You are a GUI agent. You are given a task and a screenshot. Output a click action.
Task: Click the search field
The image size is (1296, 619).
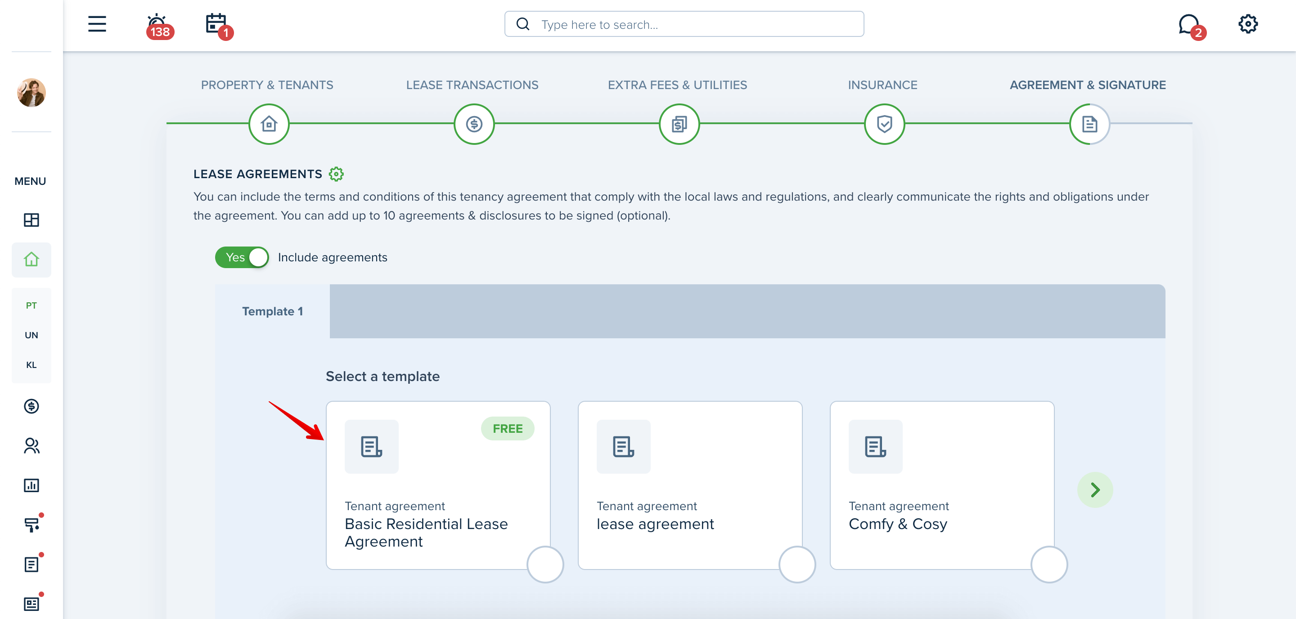(x=684, y=24)
